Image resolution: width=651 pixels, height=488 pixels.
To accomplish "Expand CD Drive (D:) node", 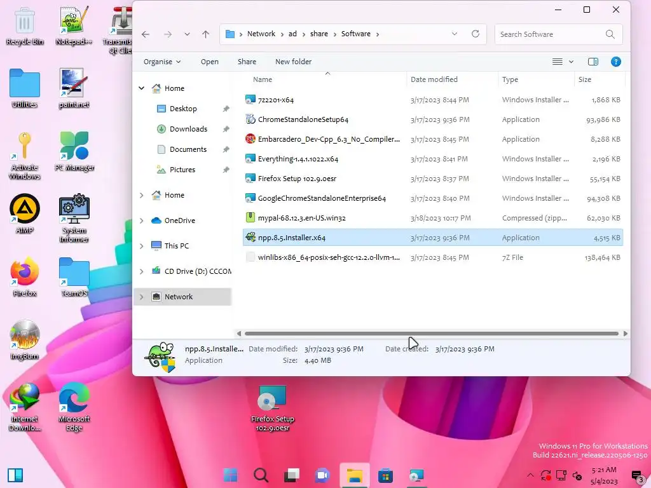I will (142, 271).
